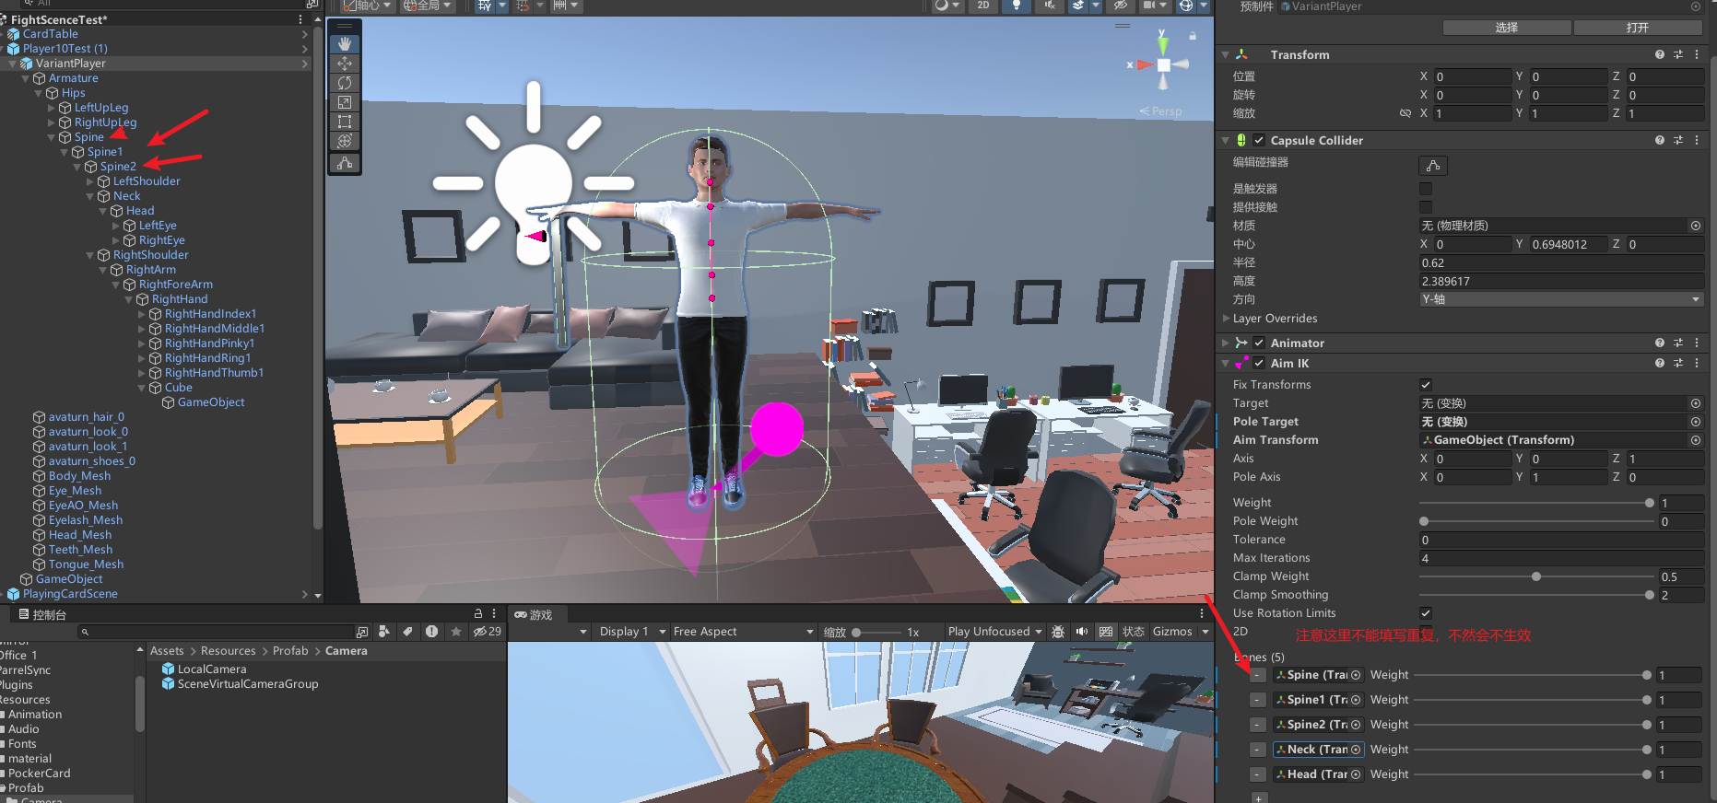The height and width of the screenshot is (803, 1717).
Task: Click search by type icon in project panel
Action: [x=384, y=632]
